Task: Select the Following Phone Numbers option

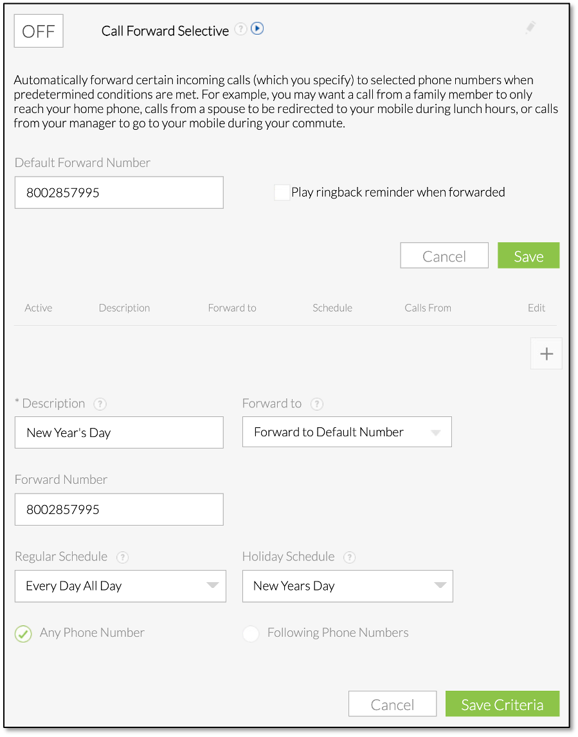Action: coord(251,634)
